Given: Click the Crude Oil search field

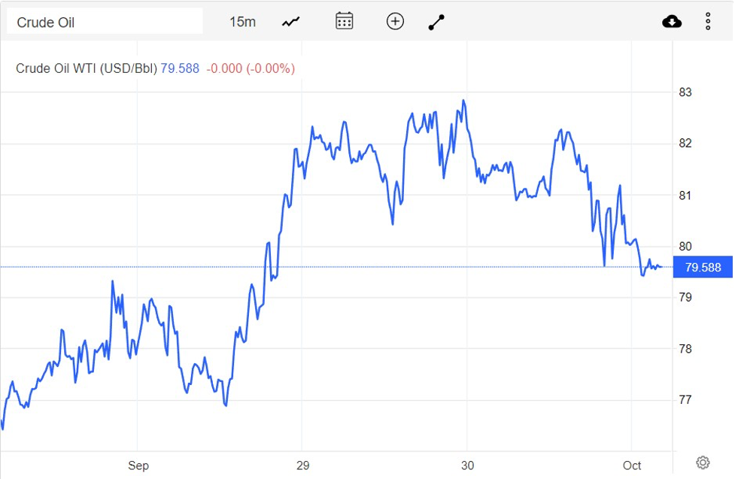Looking at the screenshot, I should point(105,22).
